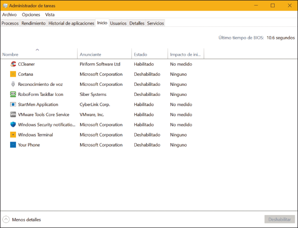This screenshot has width=298, height=228.
Task: Select the StartMen Application icon
Action: pyautogui.click(x=13, y=105)
